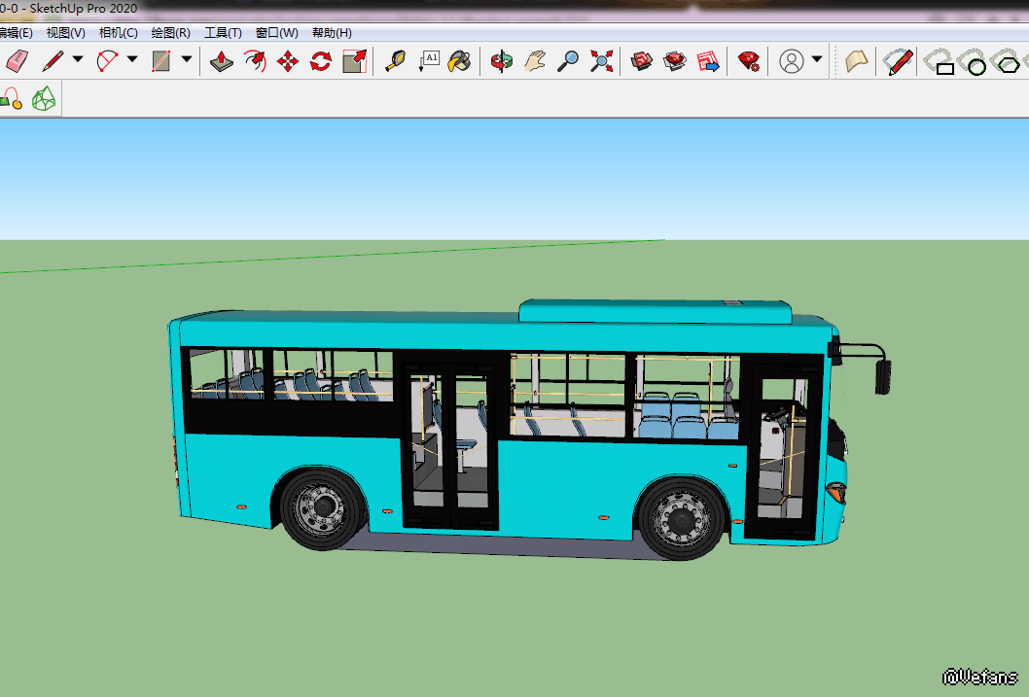Viewport: 1029px width, 697px height.
Task: Expand the Arc tool dropdown arrow
Action: [x=132, y=59]
